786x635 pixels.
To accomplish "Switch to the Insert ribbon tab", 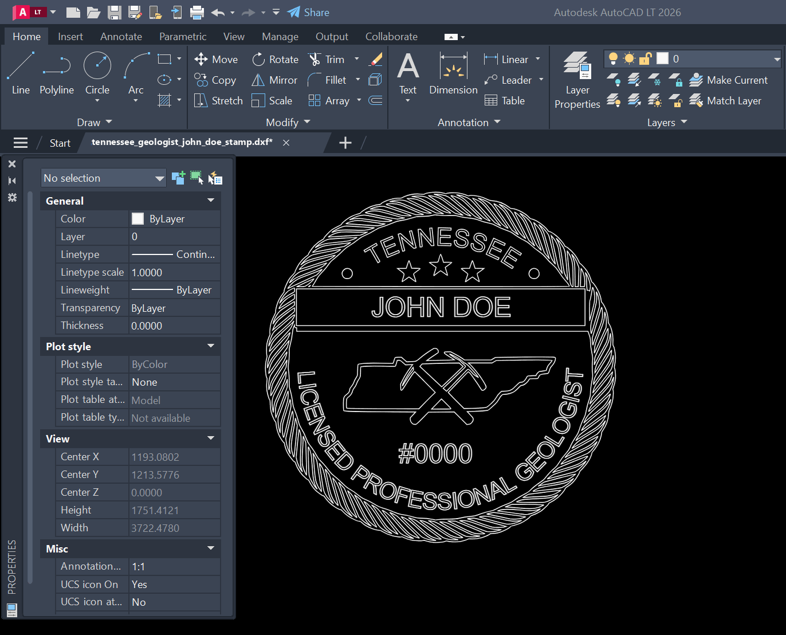I will point(70,37).
